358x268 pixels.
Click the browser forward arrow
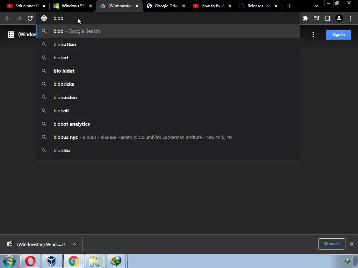19,18
